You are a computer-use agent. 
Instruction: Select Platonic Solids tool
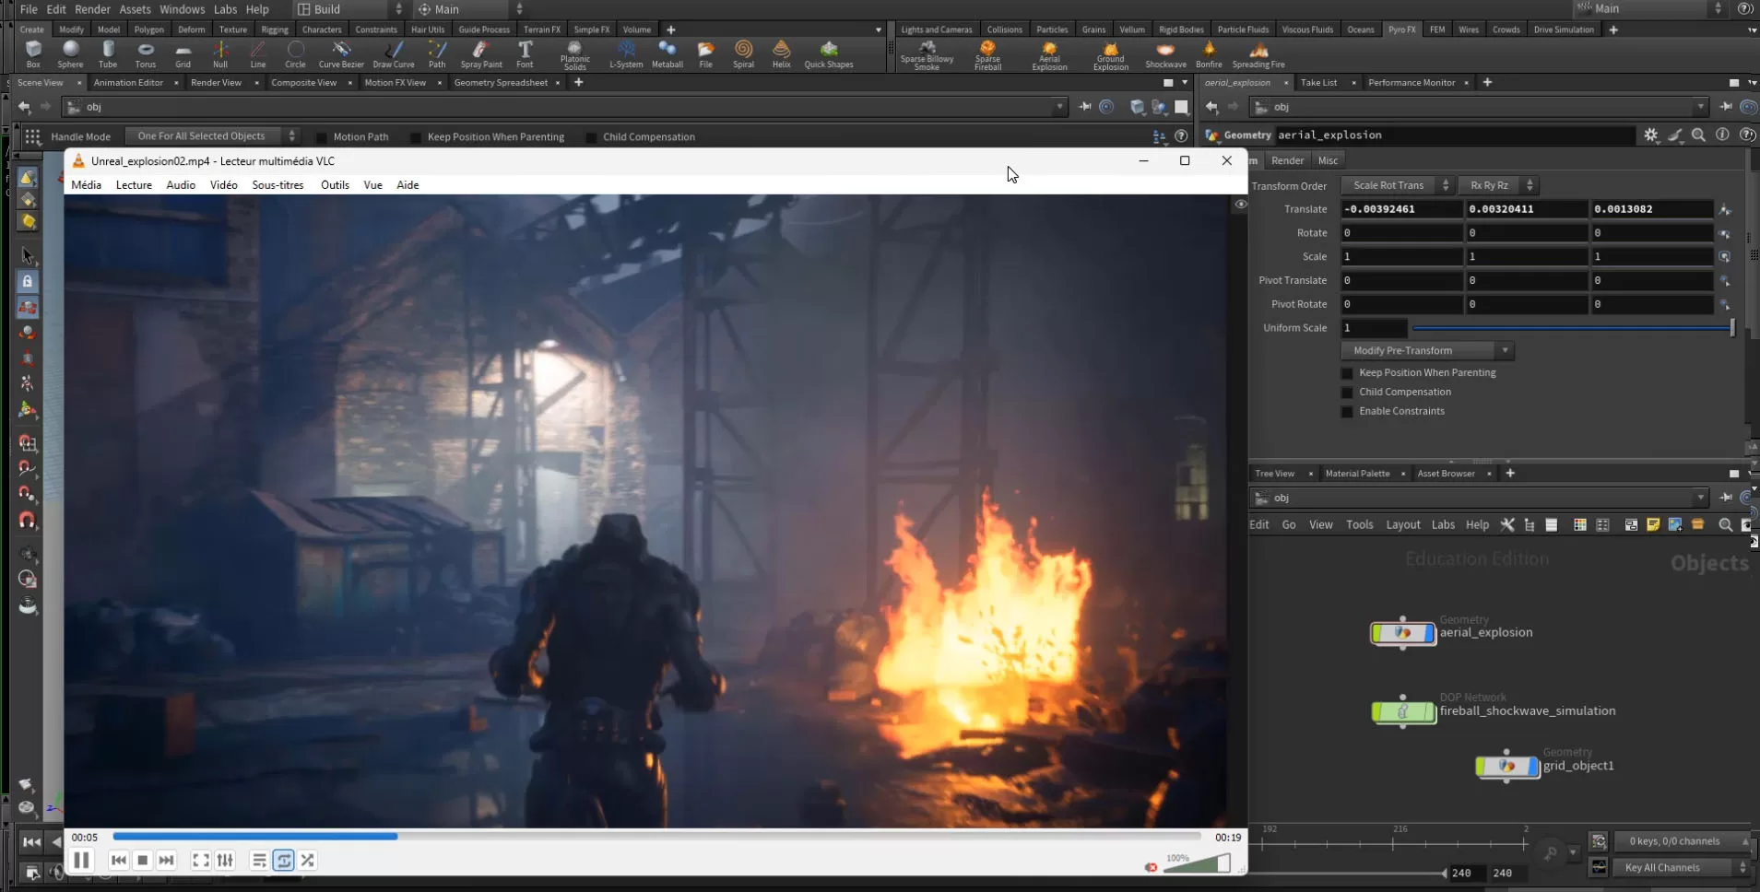[574, 54]
